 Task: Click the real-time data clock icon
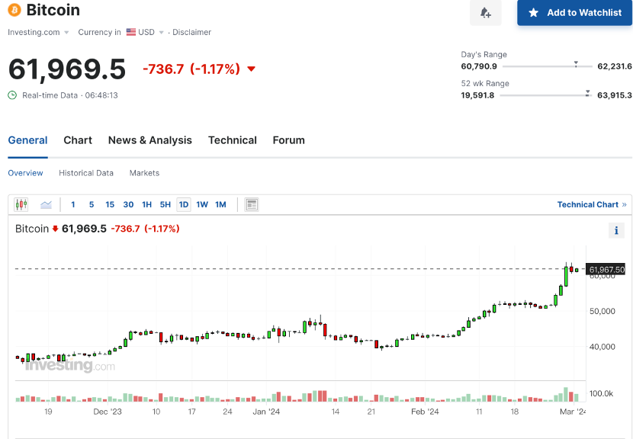(12, 95)
